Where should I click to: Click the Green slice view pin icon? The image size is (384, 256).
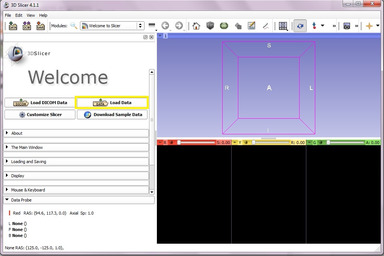(309, 143)
